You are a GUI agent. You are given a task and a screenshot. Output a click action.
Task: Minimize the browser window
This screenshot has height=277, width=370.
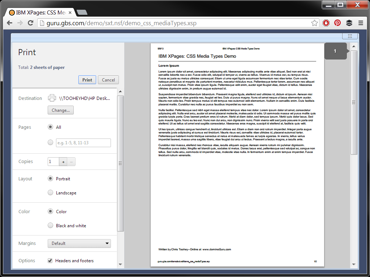tap(328, 4)
